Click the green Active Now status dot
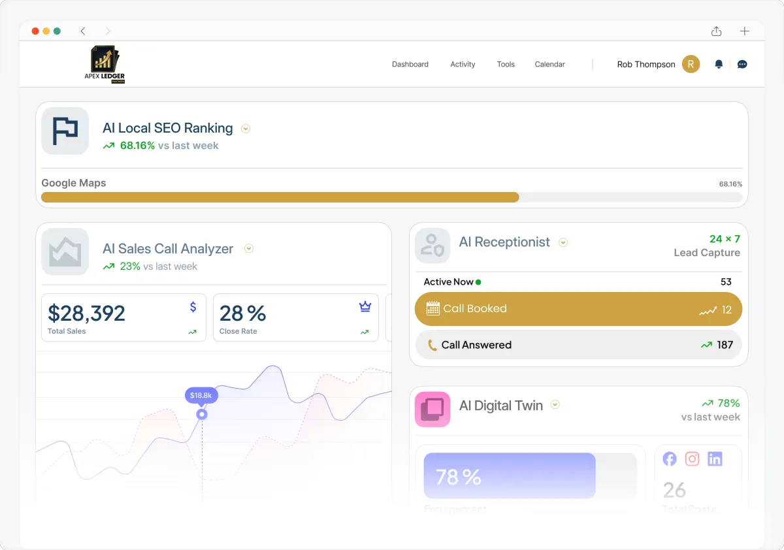Viewport: 784px width, 550px height. pos(478,282)
